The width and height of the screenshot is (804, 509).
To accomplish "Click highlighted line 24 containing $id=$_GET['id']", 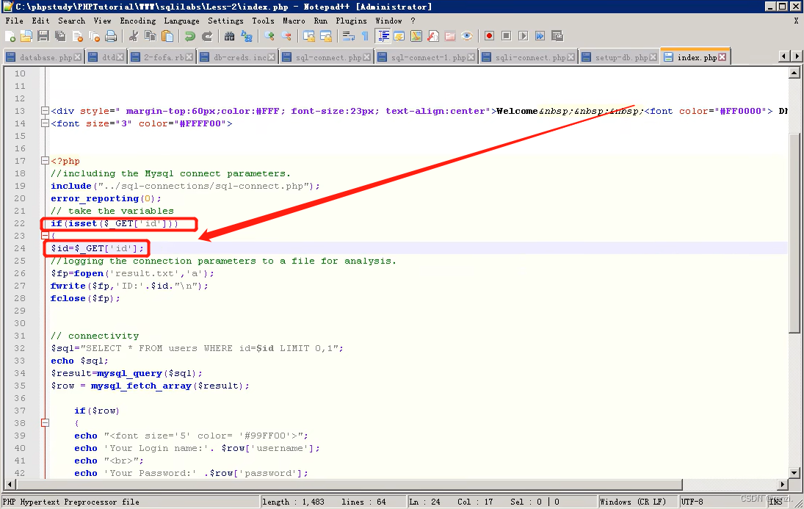I will pyautogui.click(x=95, y=248).
